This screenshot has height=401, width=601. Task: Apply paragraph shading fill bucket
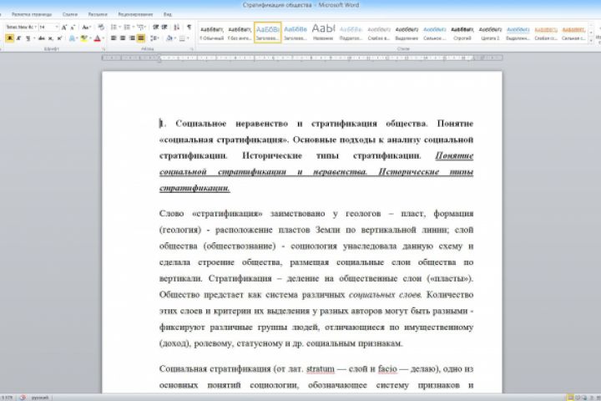169,38
